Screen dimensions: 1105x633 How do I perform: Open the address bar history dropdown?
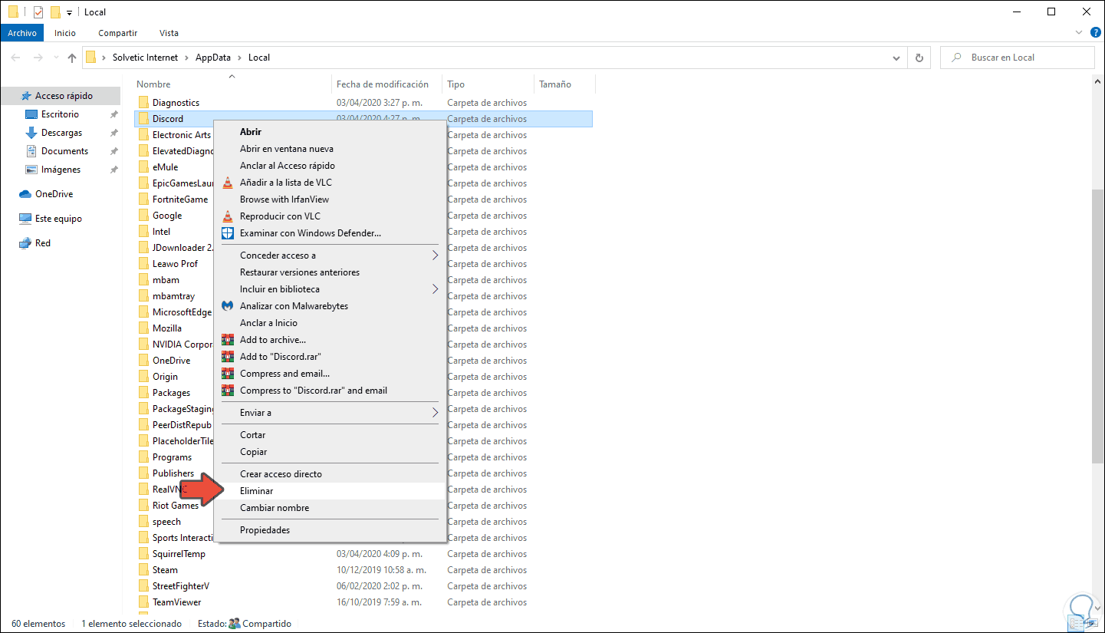pos(896,58)
